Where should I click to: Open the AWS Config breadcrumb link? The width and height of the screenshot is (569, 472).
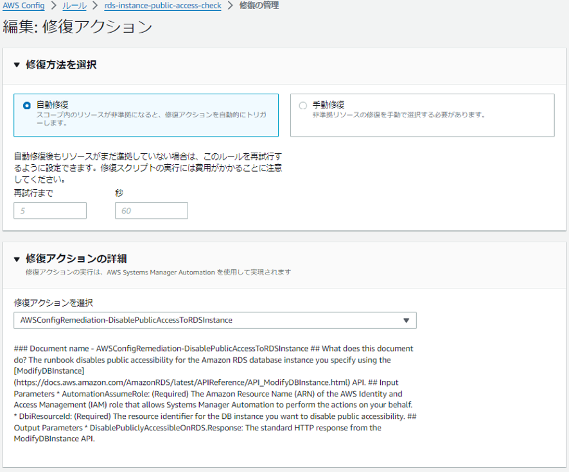coord(24,5)
